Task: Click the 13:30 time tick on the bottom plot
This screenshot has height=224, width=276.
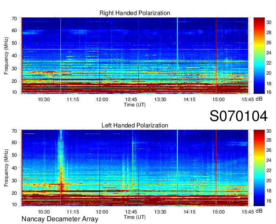Action: 160,212
